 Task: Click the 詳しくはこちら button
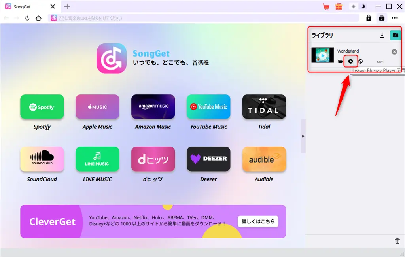[258, 221]
